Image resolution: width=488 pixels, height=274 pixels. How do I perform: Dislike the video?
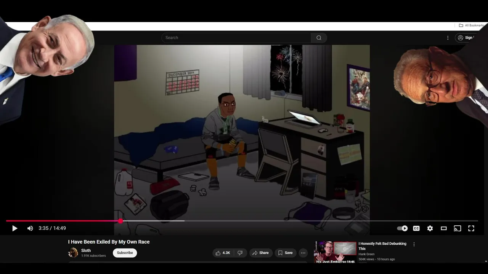(x=240, y=253)
